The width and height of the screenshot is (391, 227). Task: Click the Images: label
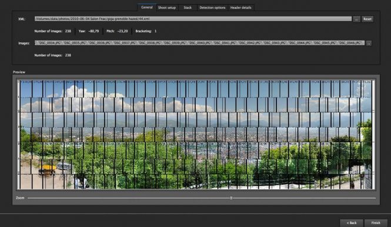[24, 43]
